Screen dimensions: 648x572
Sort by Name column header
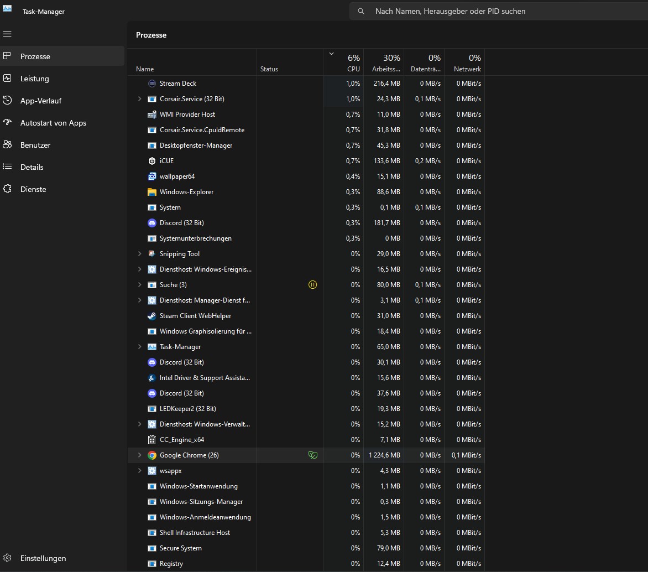pos(192,62)
